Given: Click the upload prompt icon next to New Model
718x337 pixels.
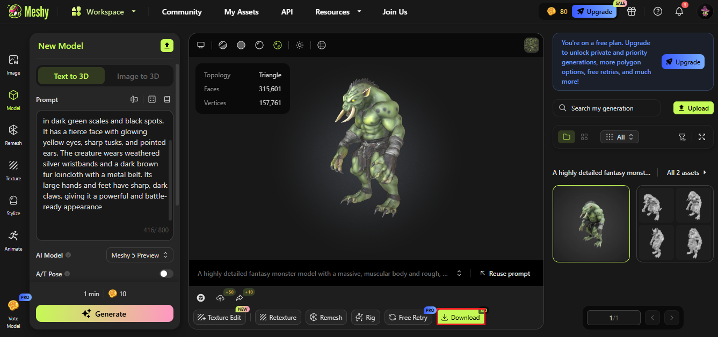Looking at the screenshot, I should click(x=167, y=46).
